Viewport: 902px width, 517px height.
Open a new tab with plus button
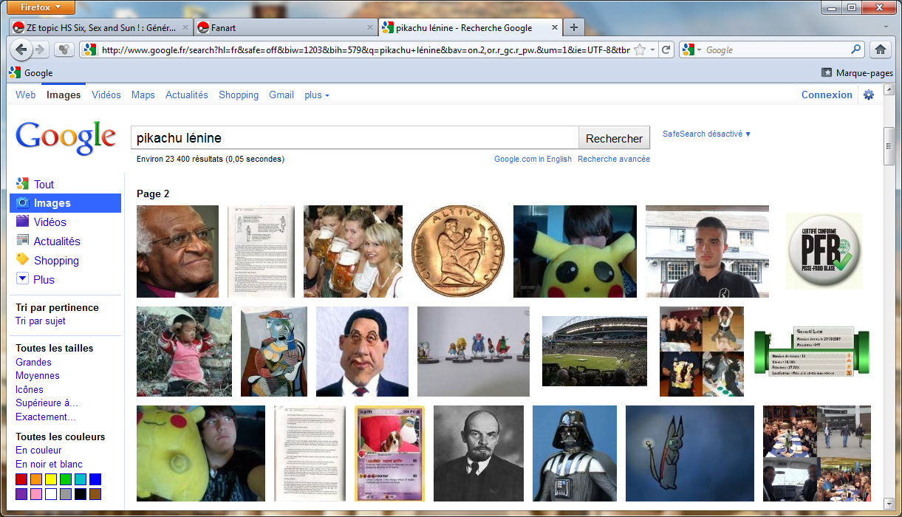[x=573, y=27]
